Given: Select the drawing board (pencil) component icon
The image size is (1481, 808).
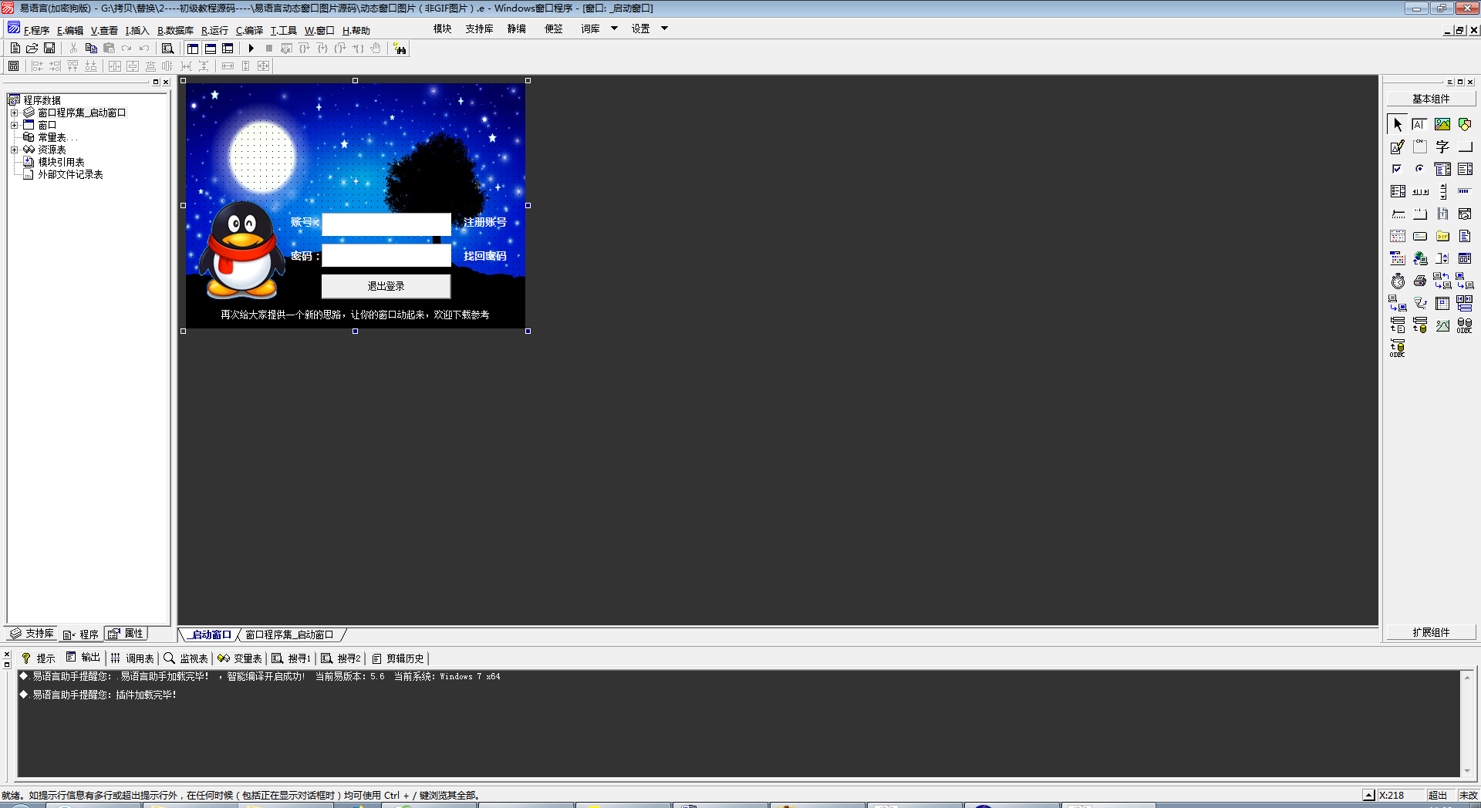Looking at the screenshot, I should [1398, 146].
